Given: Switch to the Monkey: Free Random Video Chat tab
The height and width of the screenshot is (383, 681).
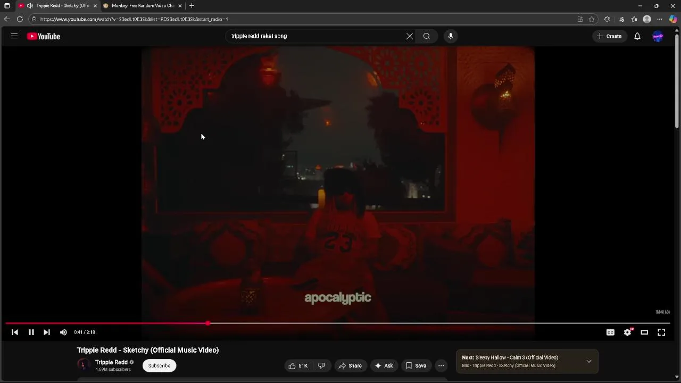Looking at the screenshot, I should coord(143,6).
